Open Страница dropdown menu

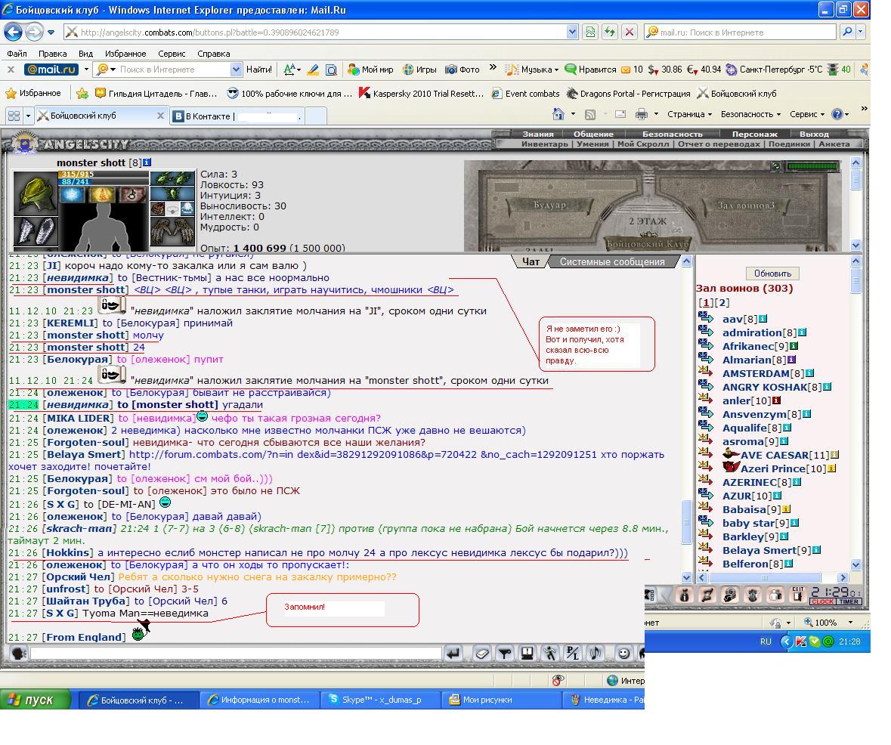[689, 114]
